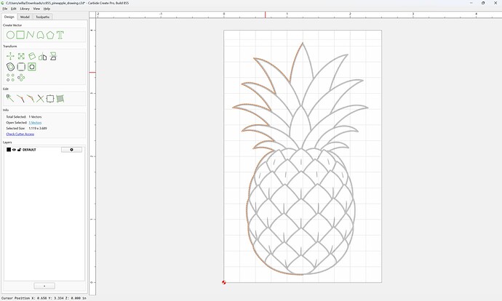Open the Help menu
This screenshot has height=301, width=502.
point(47,9)
